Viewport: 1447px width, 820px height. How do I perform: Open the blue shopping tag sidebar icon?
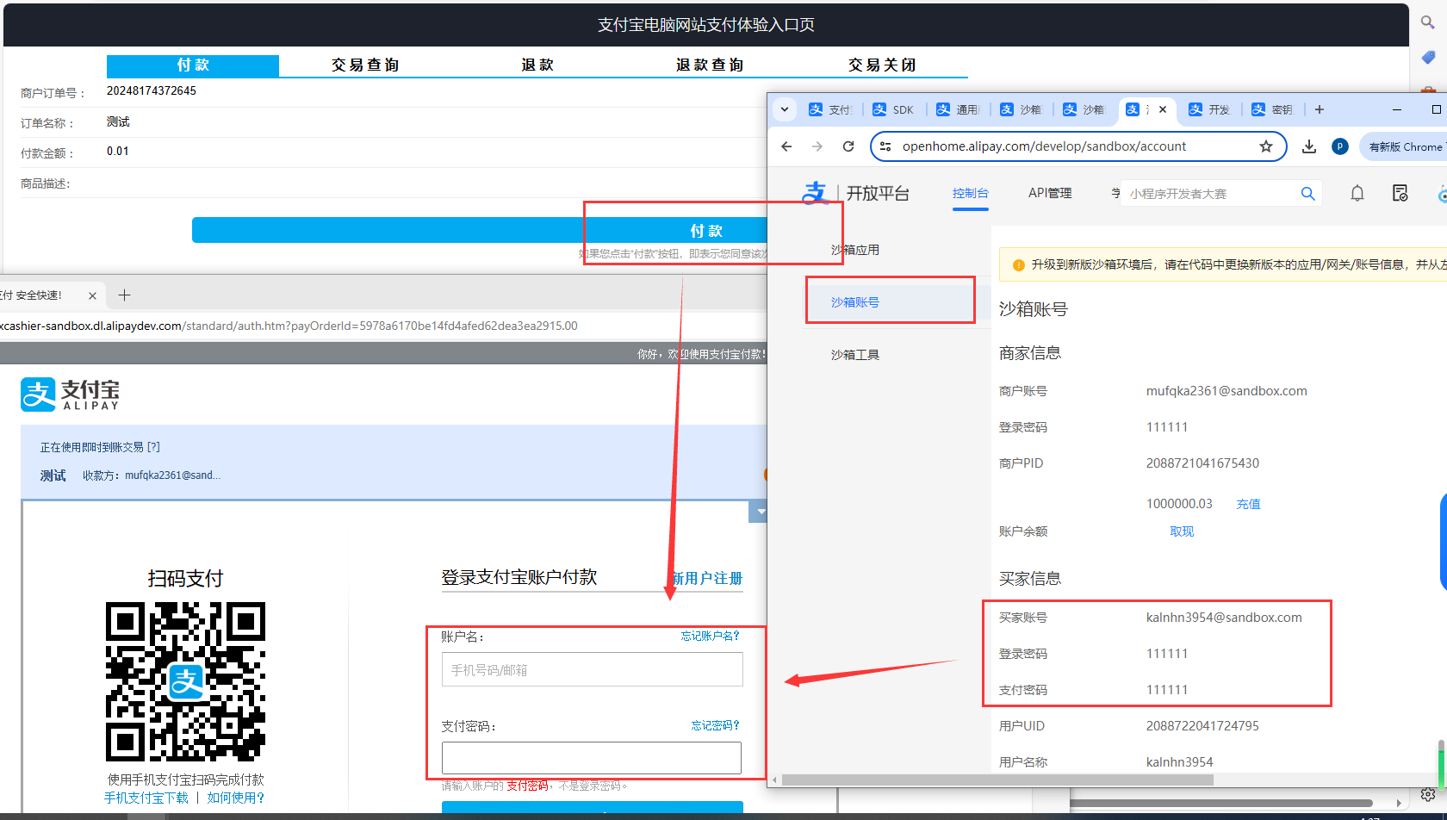(x=1428, y=58)
